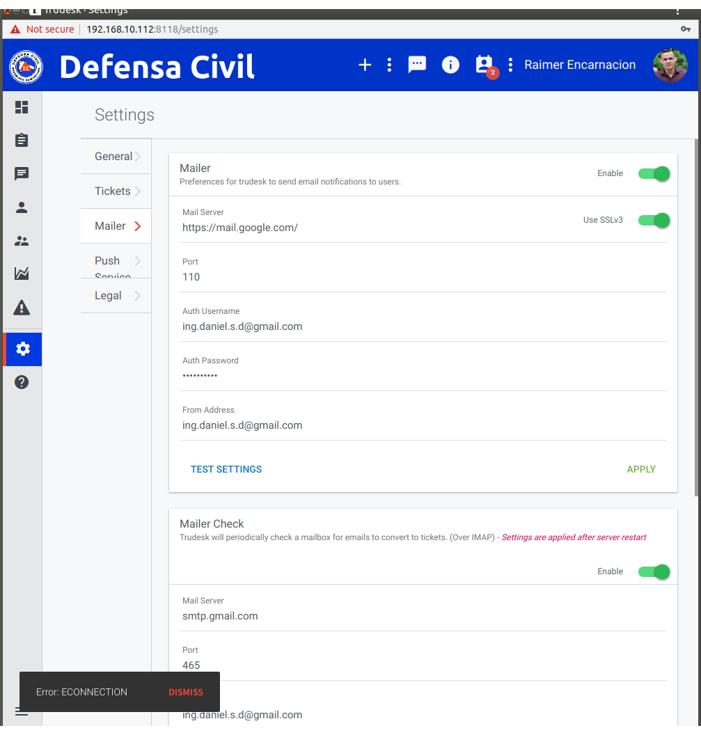Viewport: 701px width, 735px height.
Task: Disable the Mailer Check Enable toggle
Action: click(x=654, y=572)
